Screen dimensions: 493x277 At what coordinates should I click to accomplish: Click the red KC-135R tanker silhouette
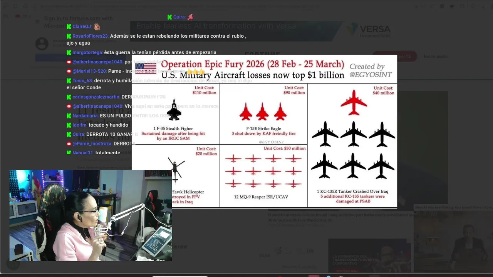click(x=354, y=102)
